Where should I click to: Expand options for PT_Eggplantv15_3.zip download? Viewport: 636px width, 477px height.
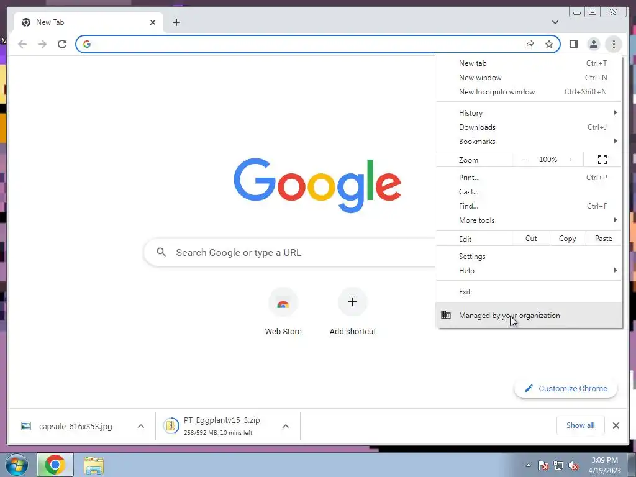click(286, 426)
